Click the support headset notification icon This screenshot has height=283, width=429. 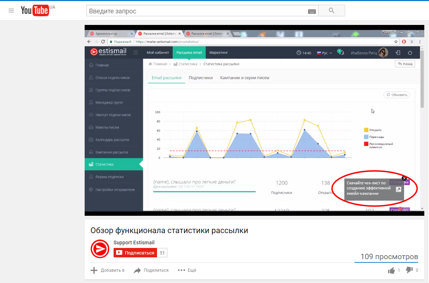tap(341, 52)
